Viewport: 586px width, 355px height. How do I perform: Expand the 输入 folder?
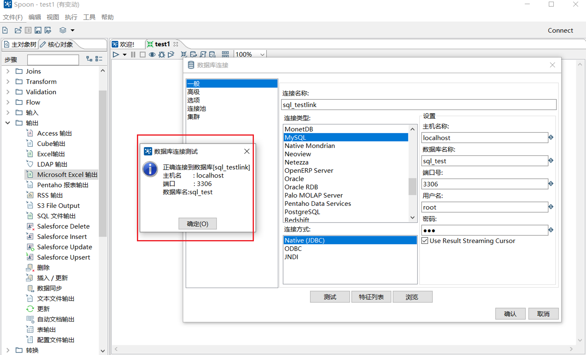[x=8, y=113]
